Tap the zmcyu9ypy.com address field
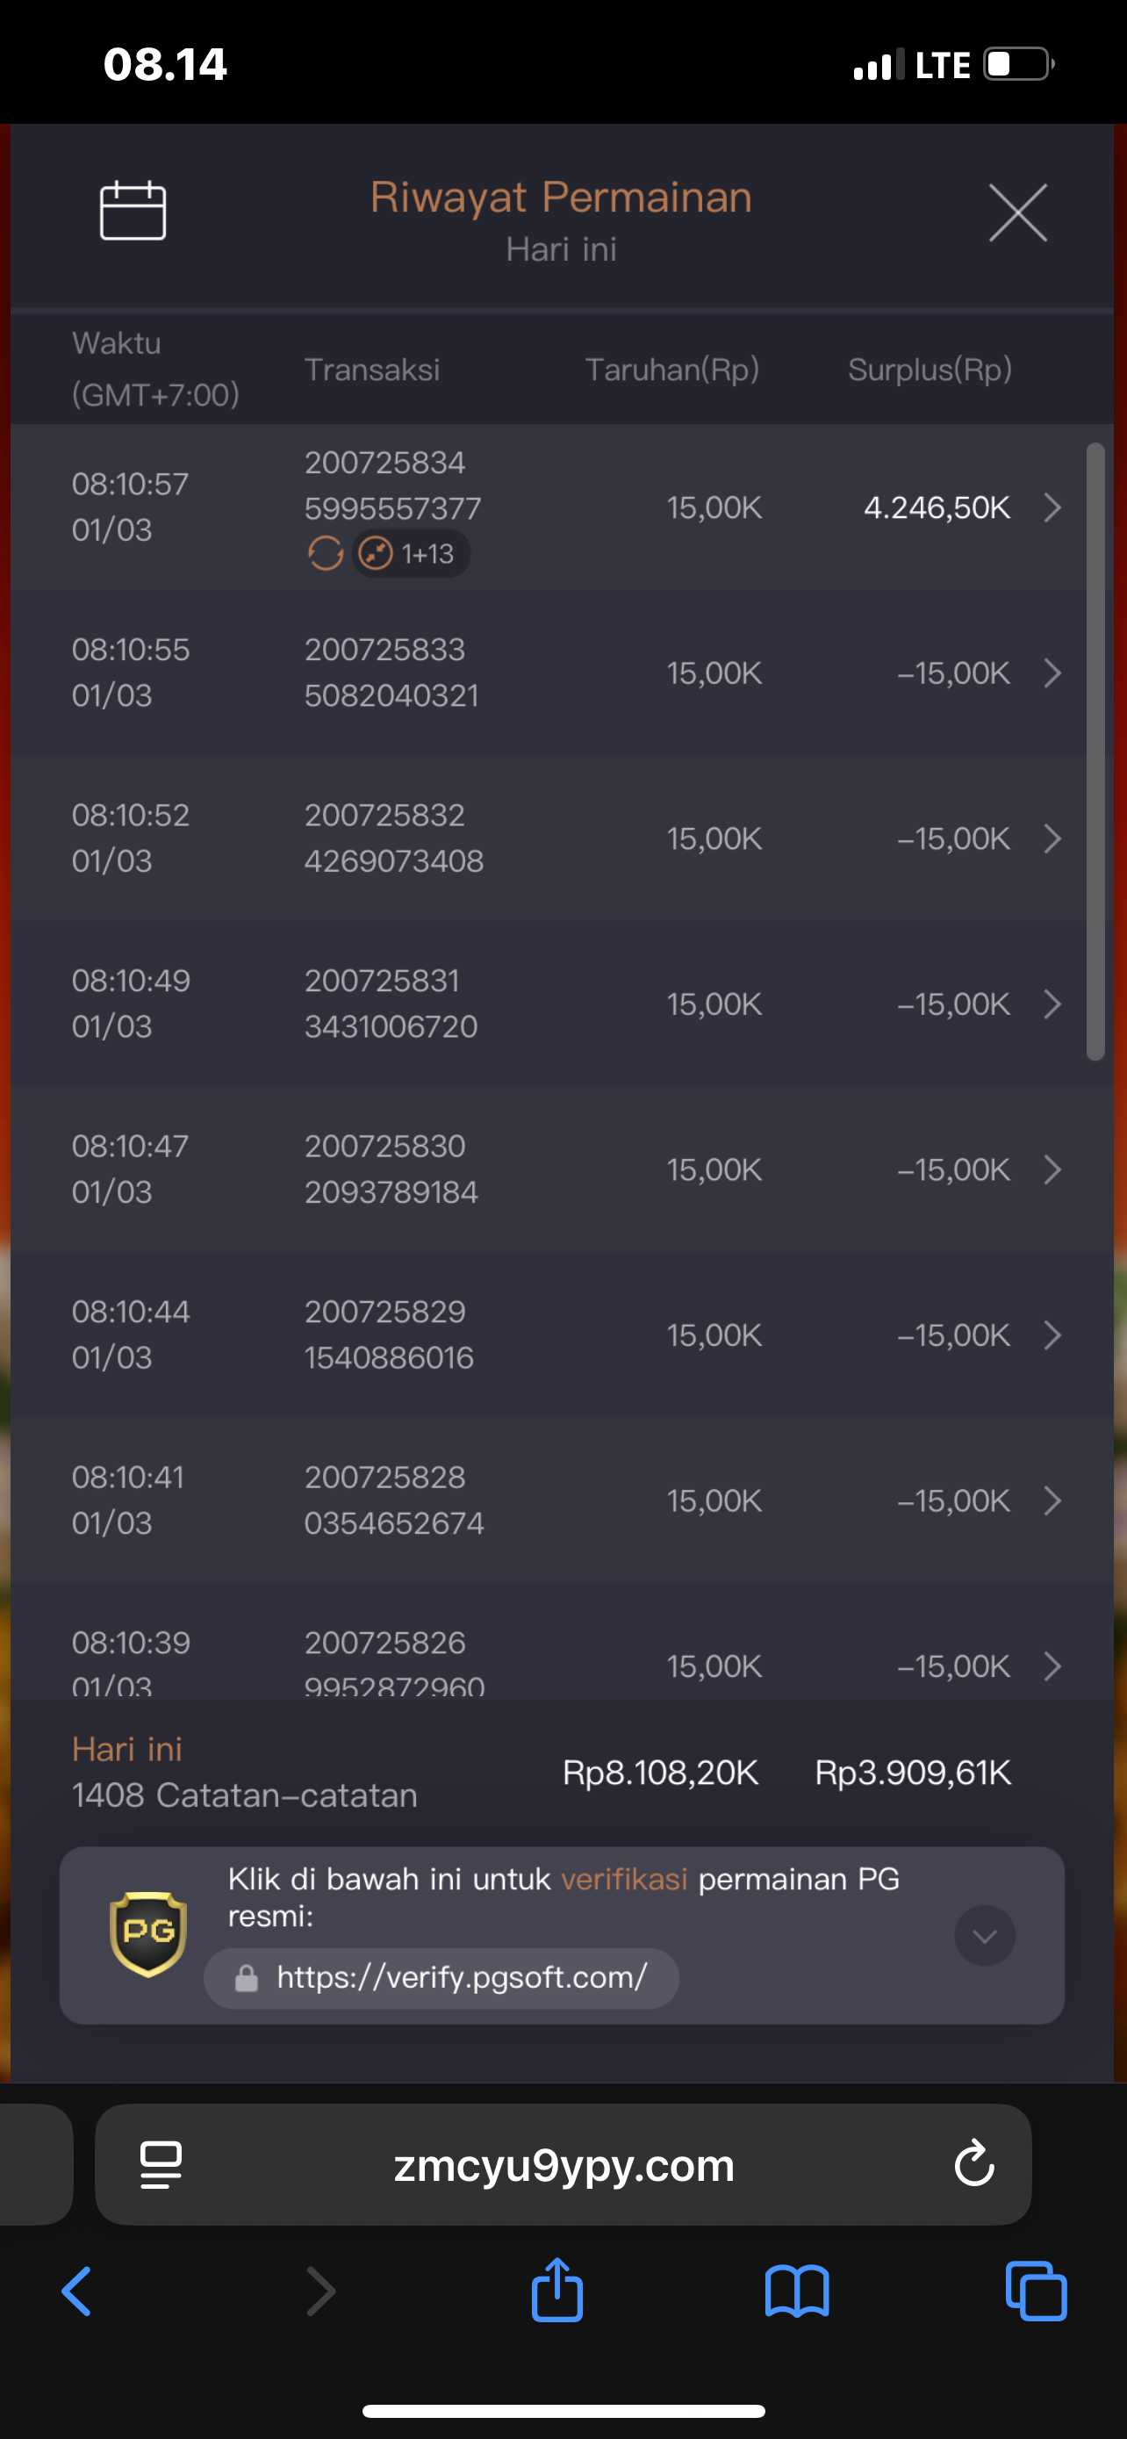 tap(564, 2165)
